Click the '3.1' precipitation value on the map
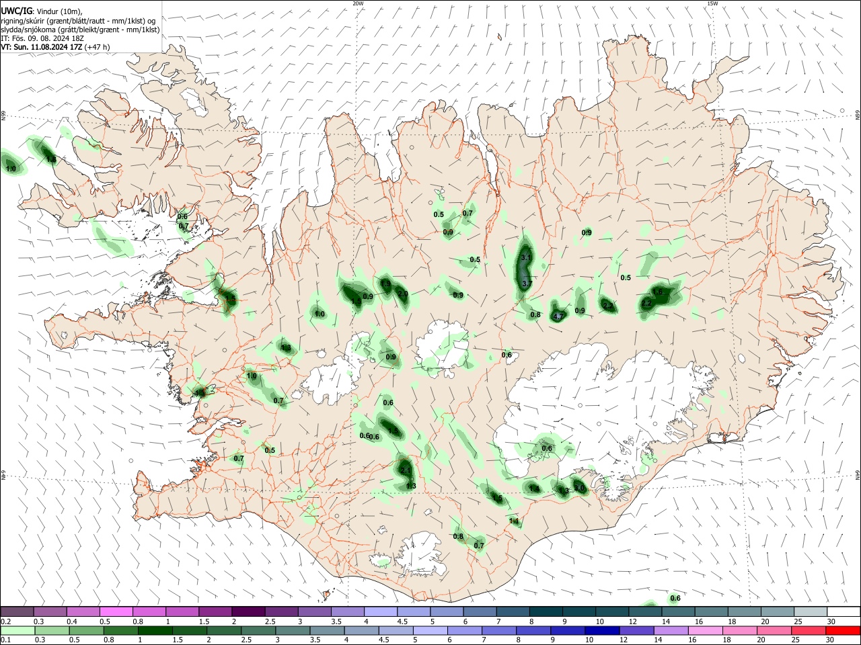The width and height of the screenshot is (861, 645). [x=526, y=257]
